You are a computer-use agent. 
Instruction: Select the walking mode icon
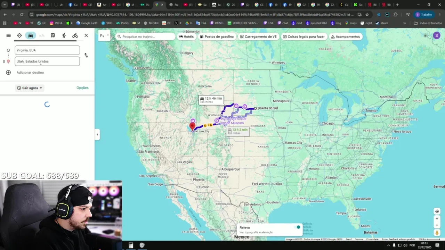64,35
